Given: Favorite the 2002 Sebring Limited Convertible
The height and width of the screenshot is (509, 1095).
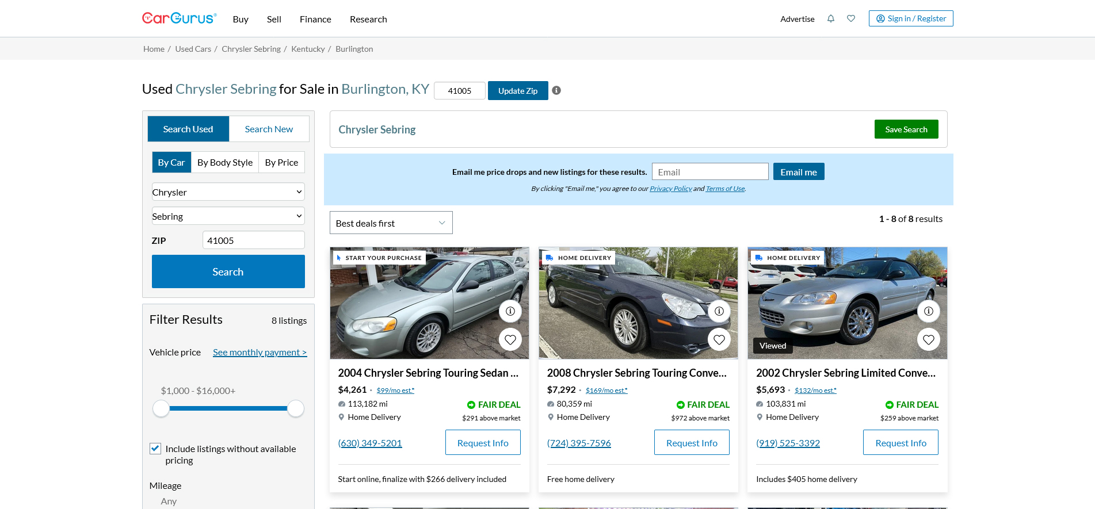Looking at the screenshot, I should point(929,339).
